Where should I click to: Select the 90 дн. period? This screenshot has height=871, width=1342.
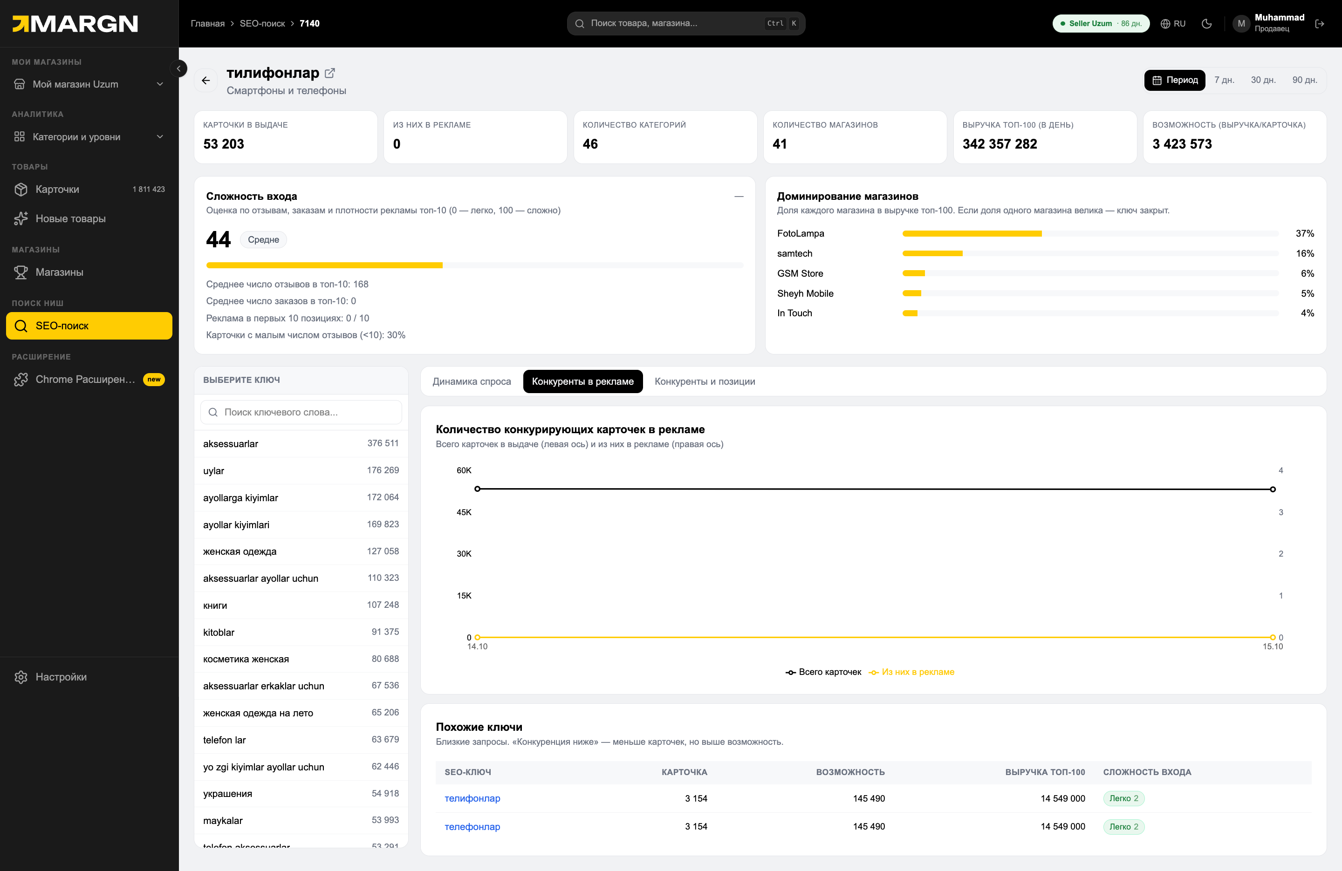click(x=1305, y=80)
